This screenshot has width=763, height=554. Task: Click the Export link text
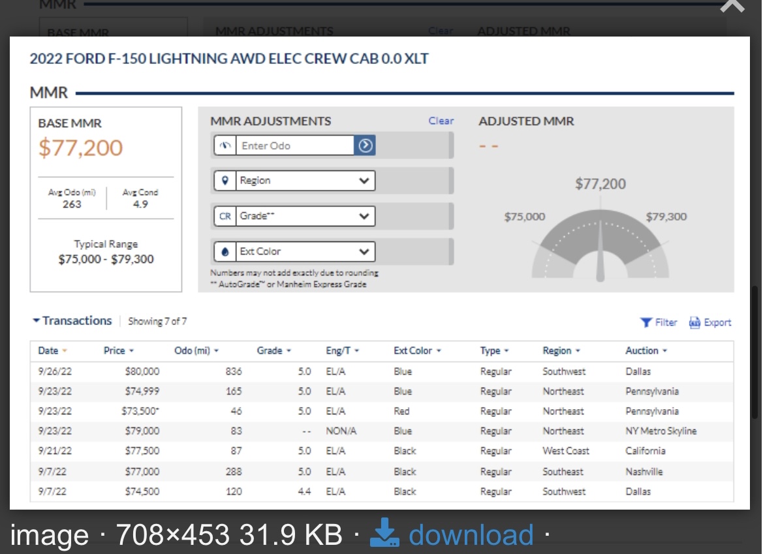(x=718, y=322)
